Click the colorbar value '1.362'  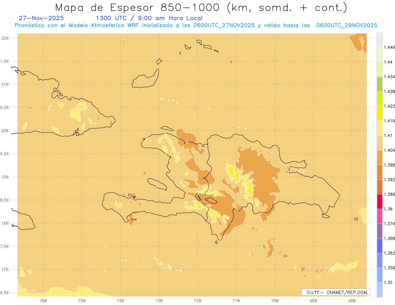point(389,253)
